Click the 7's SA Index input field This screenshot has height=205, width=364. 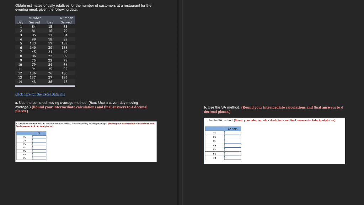232,158
